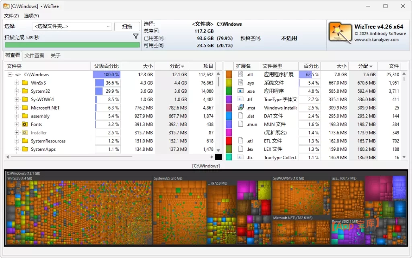Click the drive icon beside C:\Windows

click(18, 75)
